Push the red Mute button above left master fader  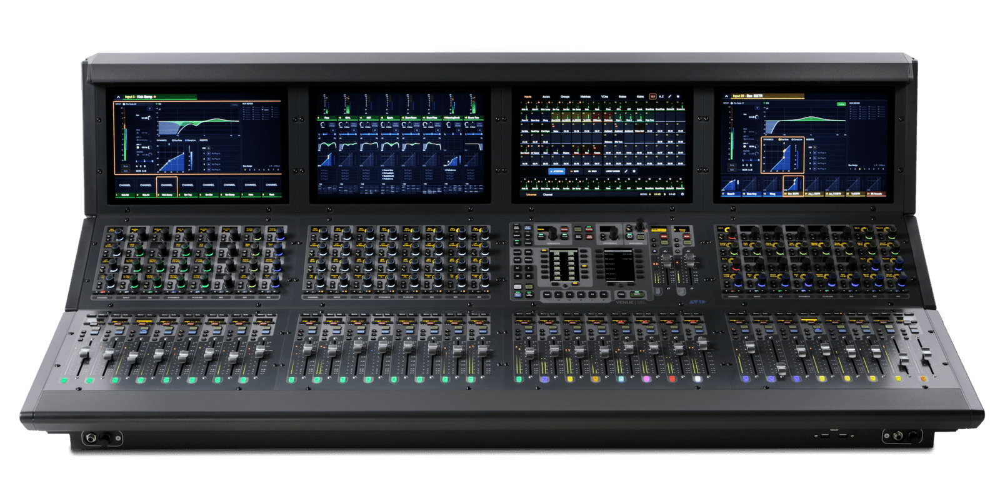pyautogui.click(x=664, y=236)
